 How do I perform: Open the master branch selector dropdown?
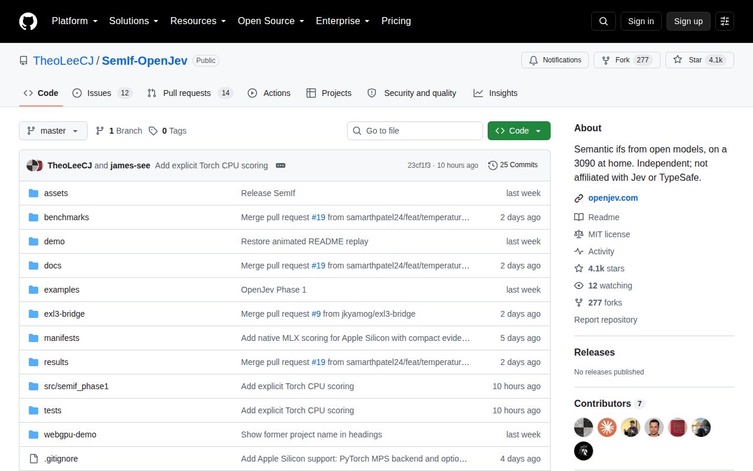point(53,131)
